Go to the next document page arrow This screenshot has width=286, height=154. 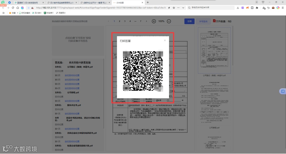pyautogui.click(x=146, y=21)
